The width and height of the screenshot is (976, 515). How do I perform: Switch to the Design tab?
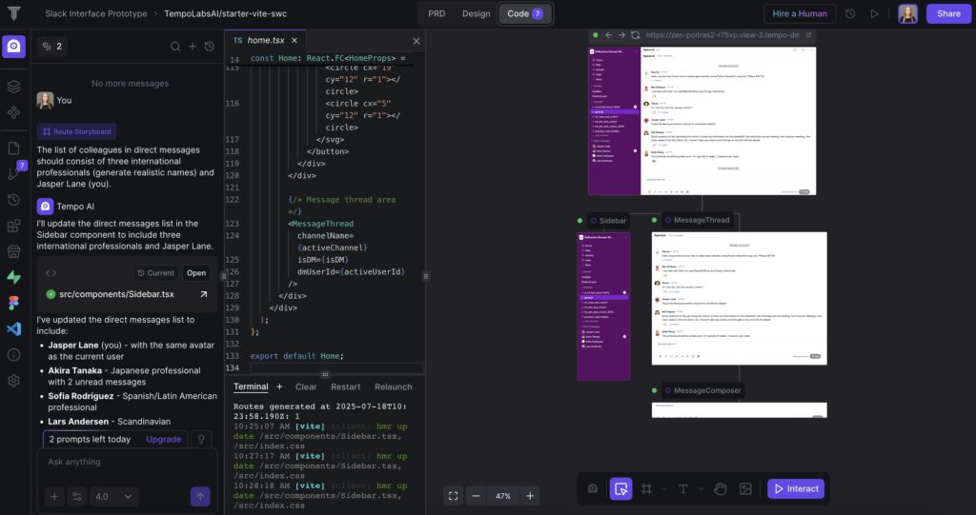tap(477, 13)
